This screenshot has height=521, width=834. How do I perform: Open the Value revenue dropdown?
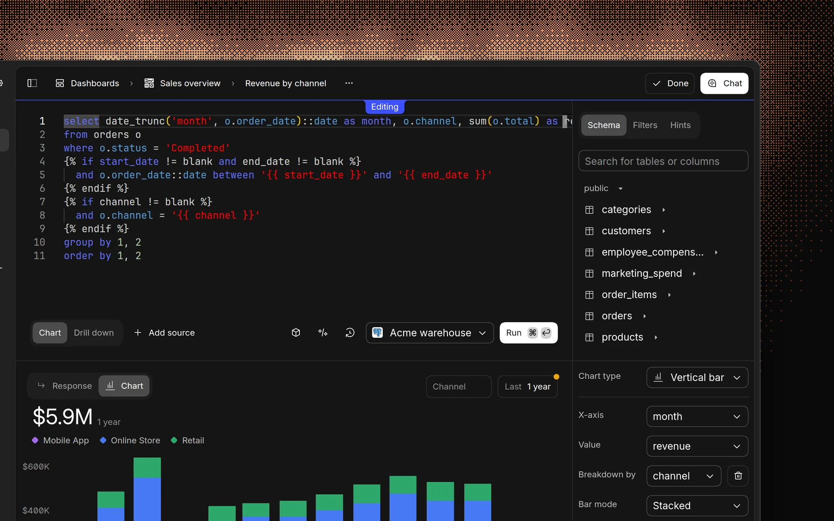(x=697, y=446)
